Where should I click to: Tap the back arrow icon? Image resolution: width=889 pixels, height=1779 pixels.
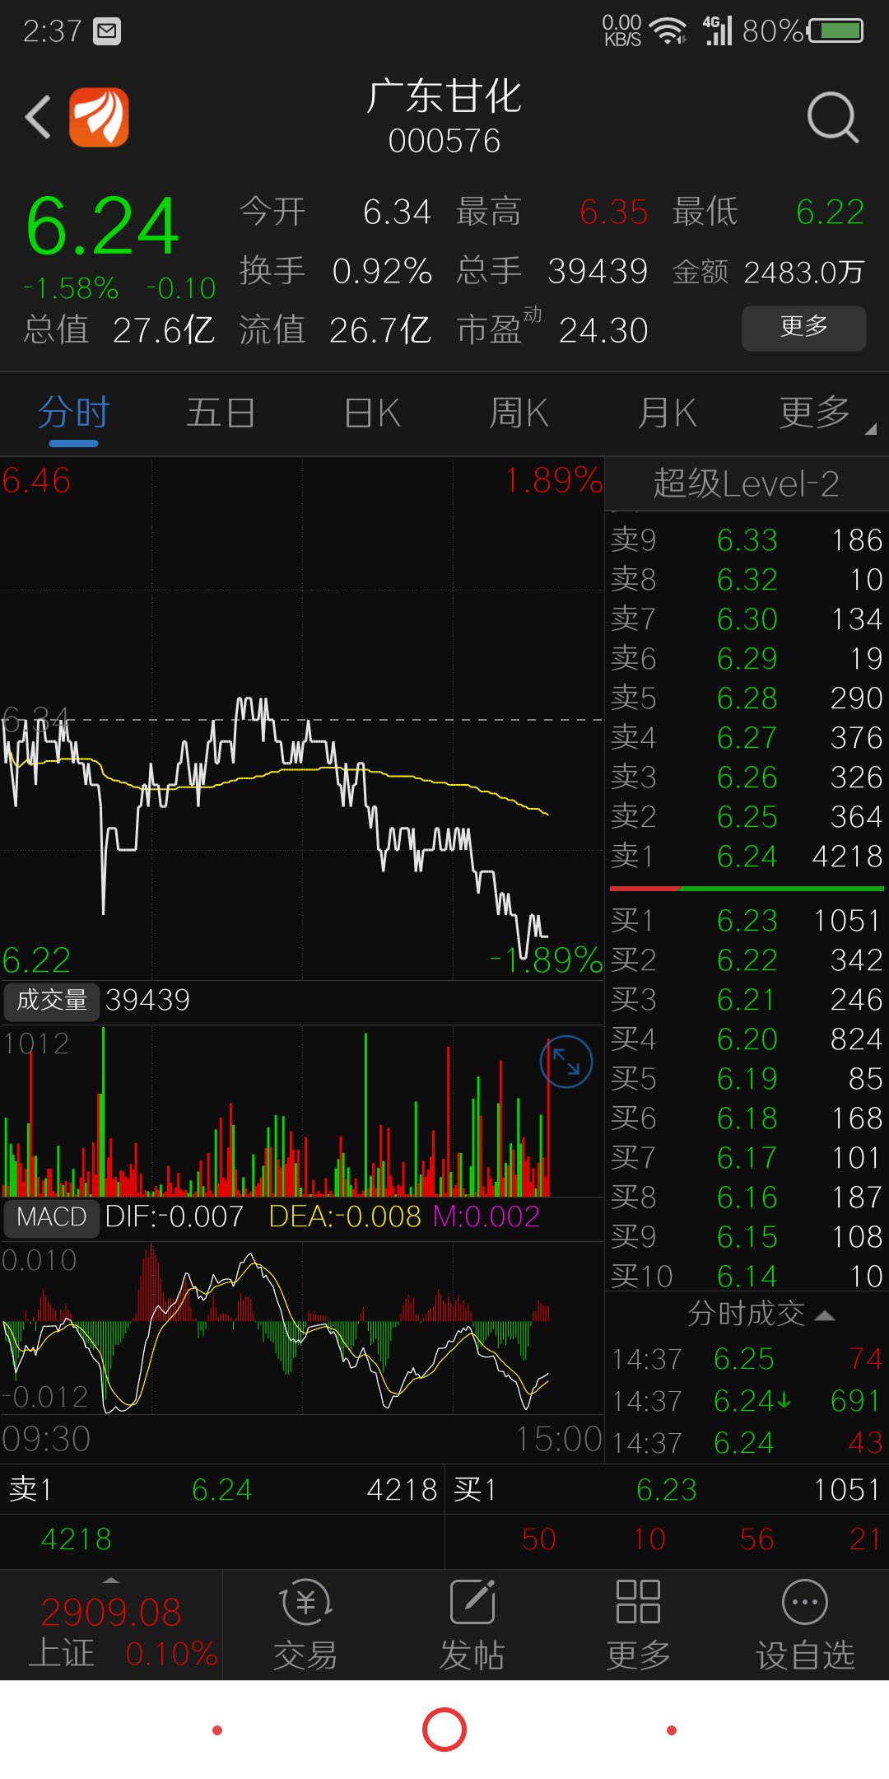click(x=38, y=117)
